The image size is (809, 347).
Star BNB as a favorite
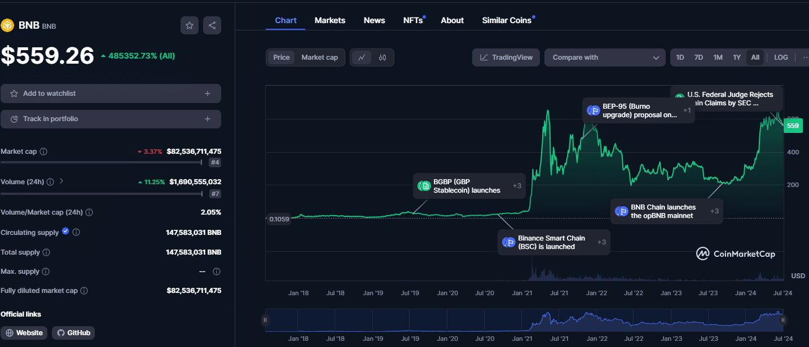coord(190,25)
